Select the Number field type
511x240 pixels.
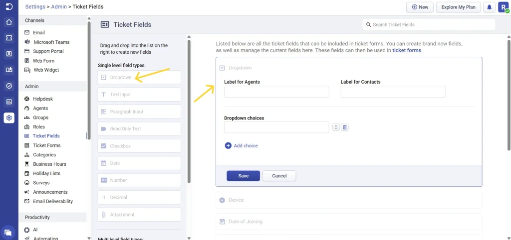pos(139,180)
